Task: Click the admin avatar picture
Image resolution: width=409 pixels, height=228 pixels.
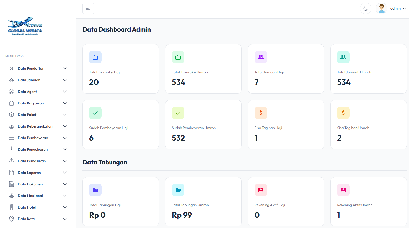Action: tap(381, 8)
